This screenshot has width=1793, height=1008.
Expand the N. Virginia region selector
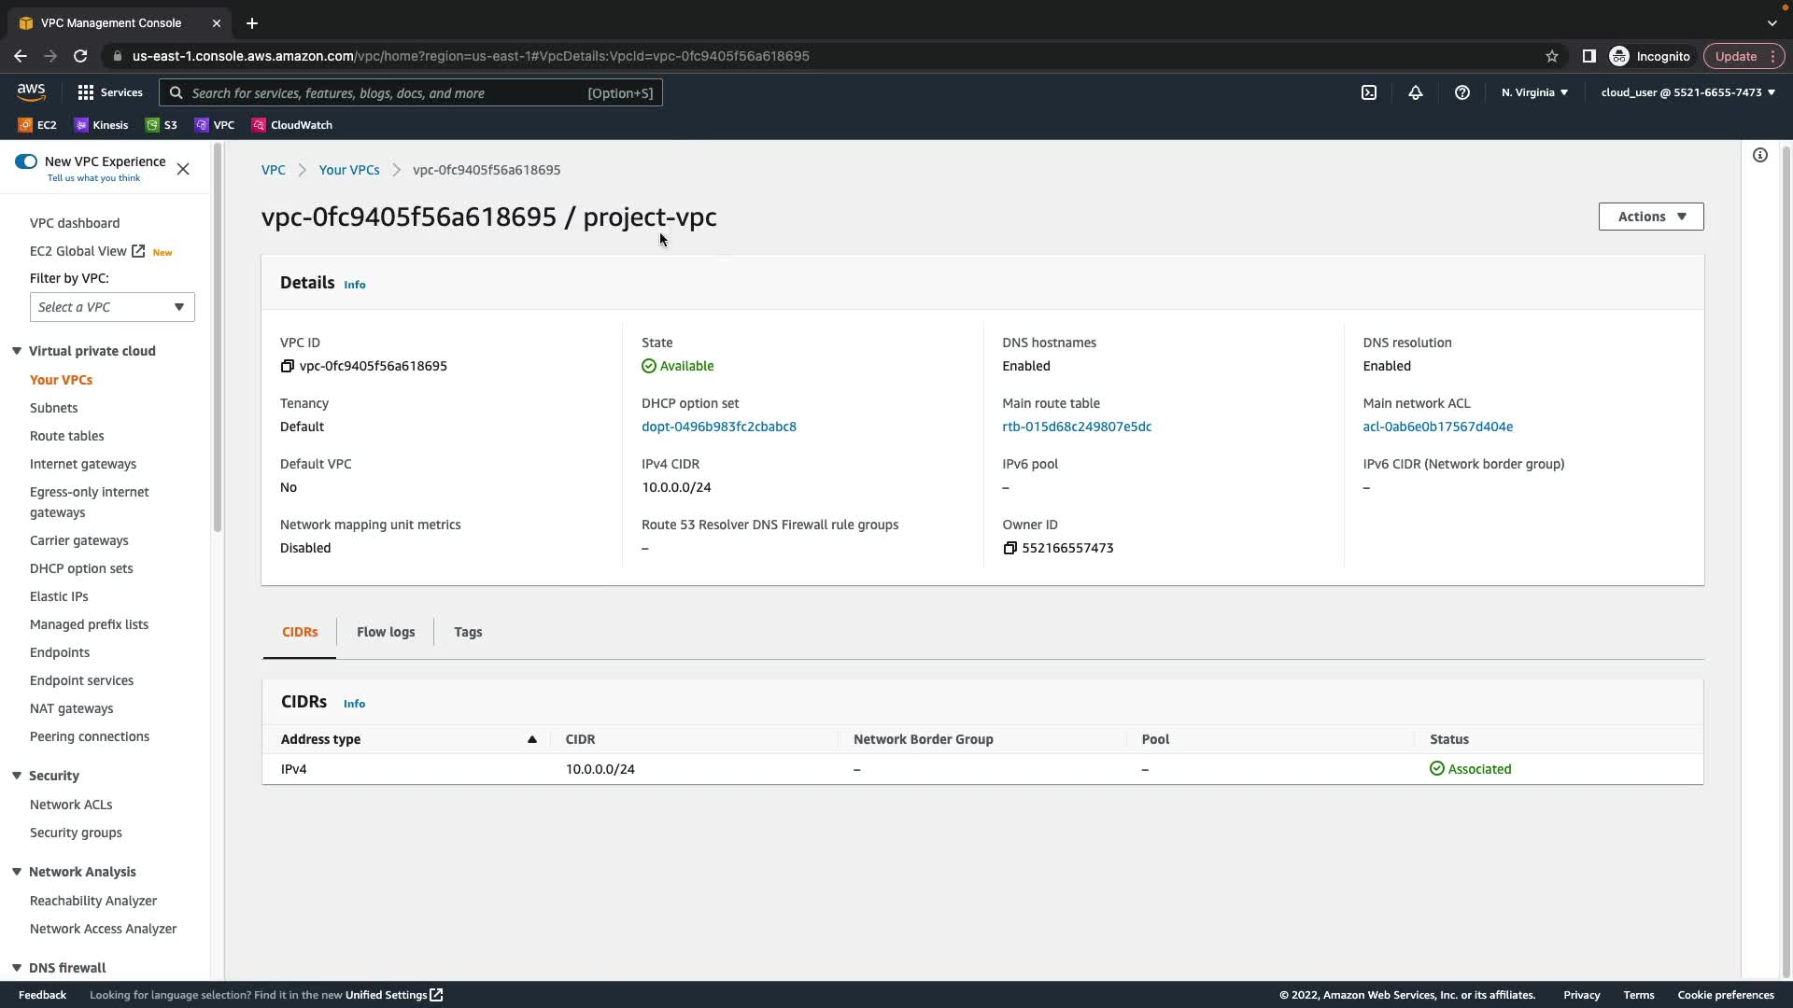point(1534,92)
